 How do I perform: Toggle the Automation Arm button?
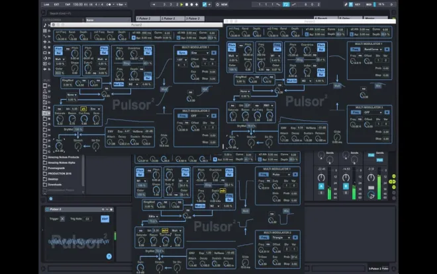pos(205,5)
